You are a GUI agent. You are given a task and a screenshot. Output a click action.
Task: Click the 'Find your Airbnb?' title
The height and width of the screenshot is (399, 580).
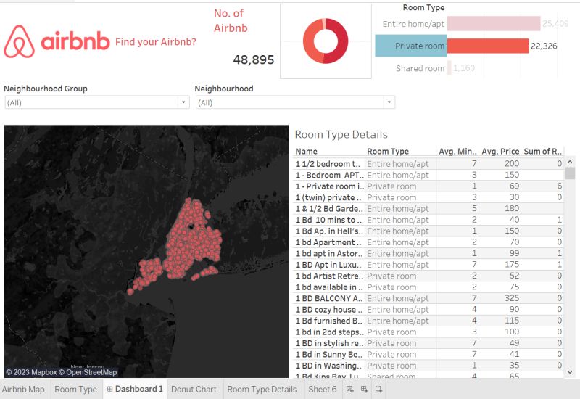point(156,42)
